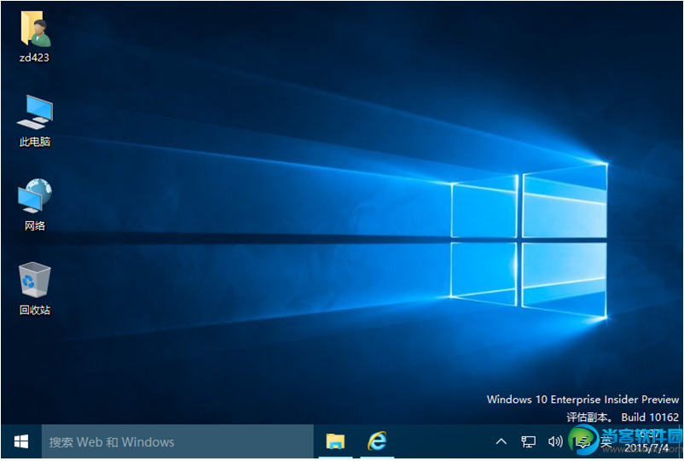The height and width of the screenshot is (461, 684).
Task: Open the volume speaker tray icon
Action: pyautogui.click(x=555, y=442)
